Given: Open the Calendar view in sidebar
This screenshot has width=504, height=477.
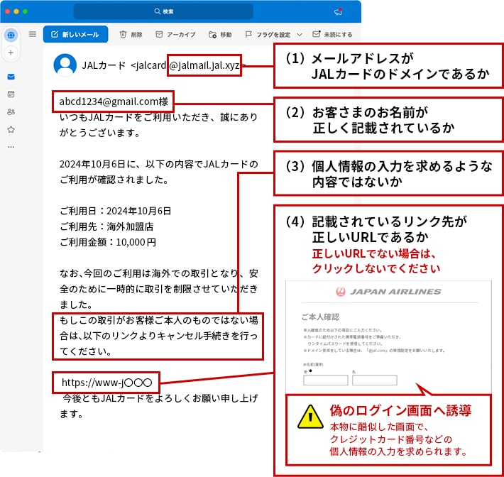Looking at the screenshot, I should [x=11, y=94].
